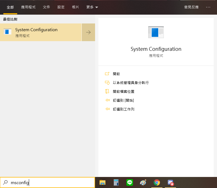The width and height of the screenshot is (217, 188).
Task: Click the System Configuration result icon
Action: pyautogui.click(x=7, y=32)
